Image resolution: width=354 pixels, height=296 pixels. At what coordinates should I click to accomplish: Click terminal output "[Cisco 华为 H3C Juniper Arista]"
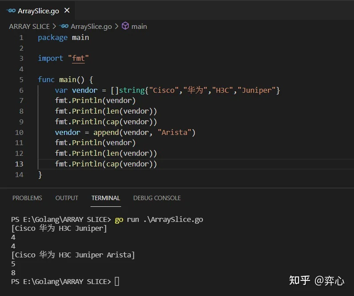[73, 255]
